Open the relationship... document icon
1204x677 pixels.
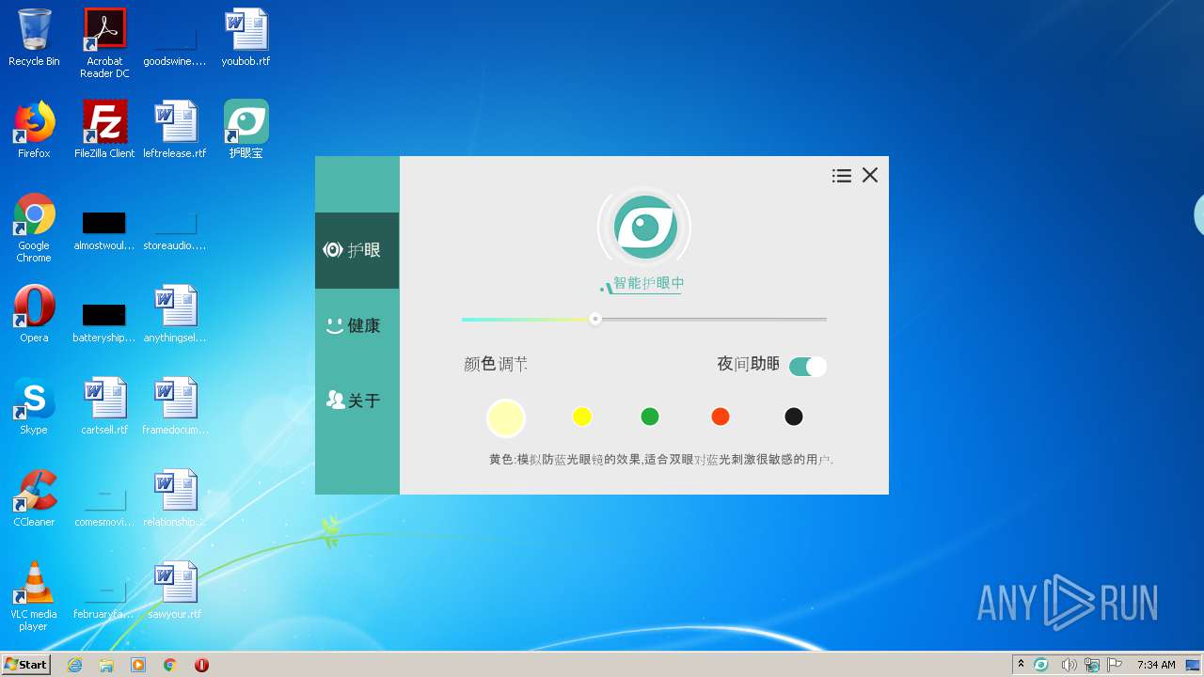175,498
